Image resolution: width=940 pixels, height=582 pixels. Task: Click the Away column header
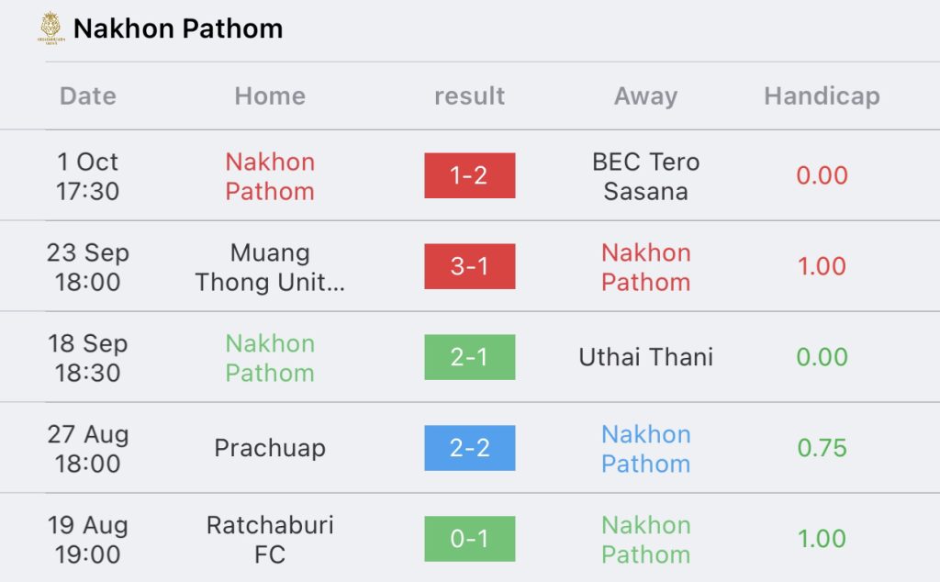(645, 95)
